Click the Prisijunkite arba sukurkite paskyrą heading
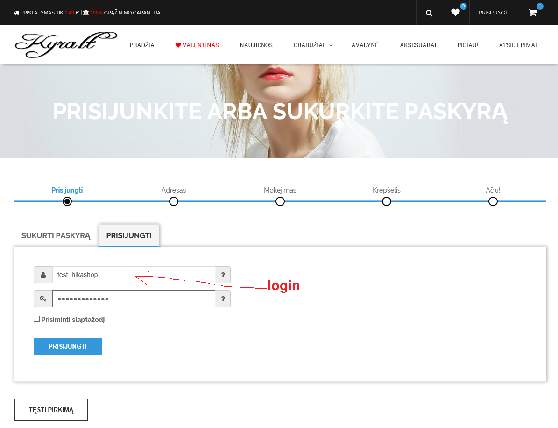The width and height of the screenshot is (558, 428). 280,112
